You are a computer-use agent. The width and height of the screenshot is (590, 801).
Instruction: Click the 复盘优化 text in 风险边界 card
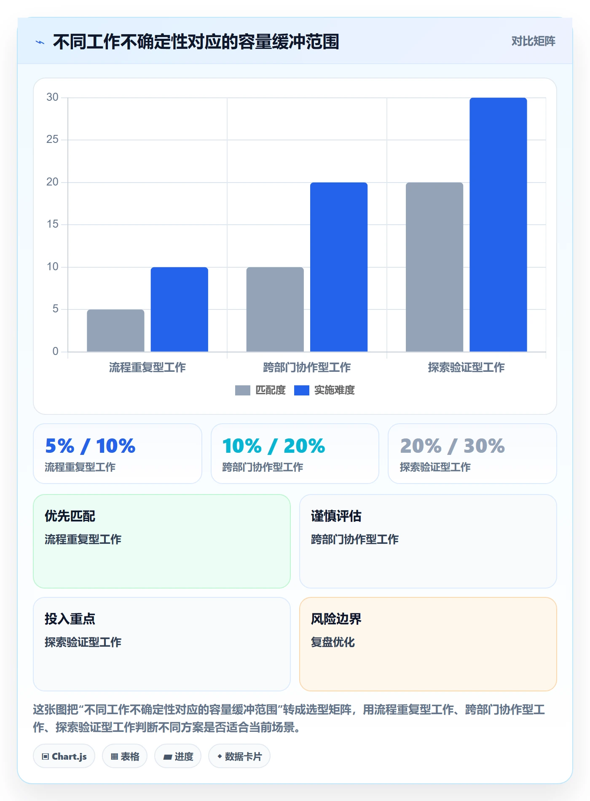(333, 642)
